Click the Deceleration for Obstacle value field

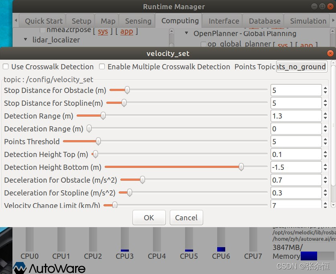click(x=296, y=180)
